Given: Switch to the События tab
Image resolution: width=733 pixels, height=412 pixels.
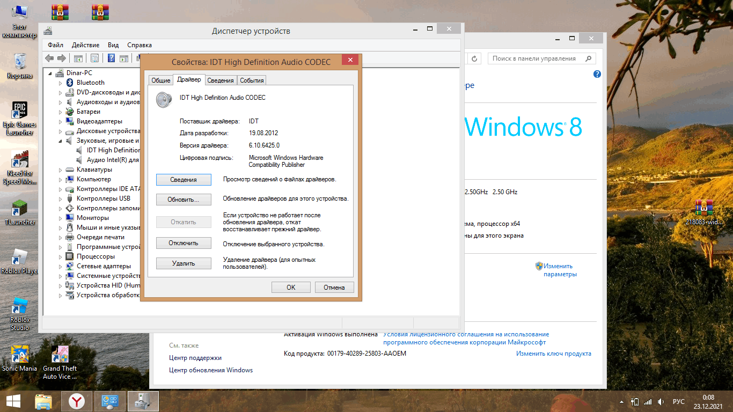Looking at the screenshot, I should coord(252,80).
